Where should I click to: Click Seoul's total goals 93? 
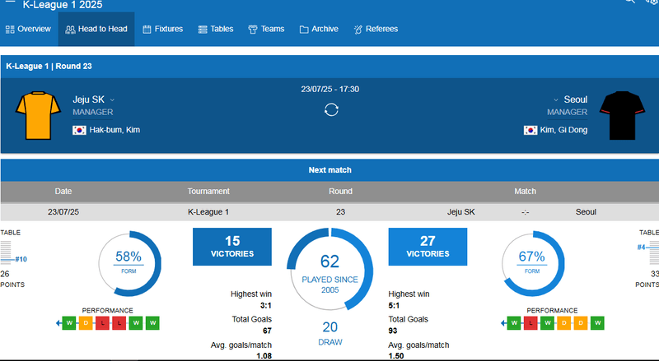tap(393, 331)
